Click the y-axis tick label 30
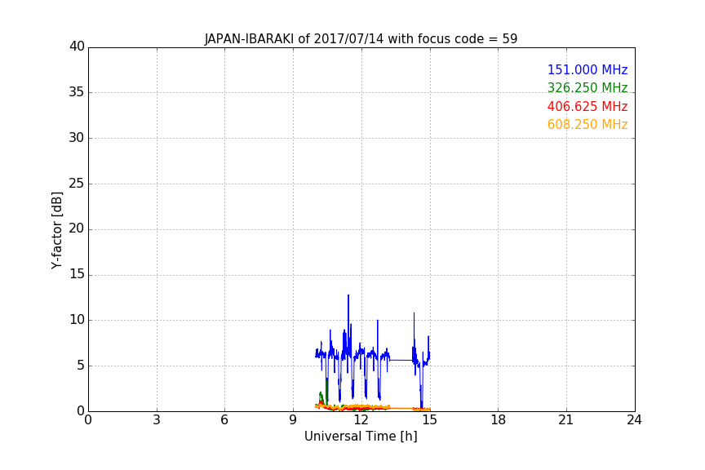 (77, 138)
